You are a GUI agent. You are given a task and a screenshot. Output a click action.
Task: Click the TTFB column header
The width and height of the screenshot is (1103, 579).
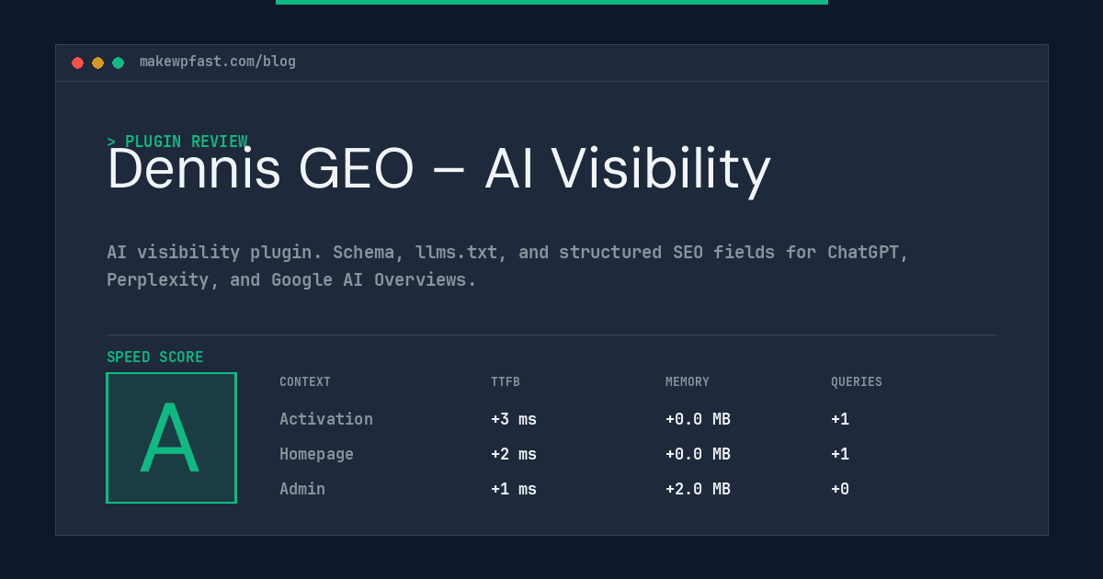pos(506,381)
